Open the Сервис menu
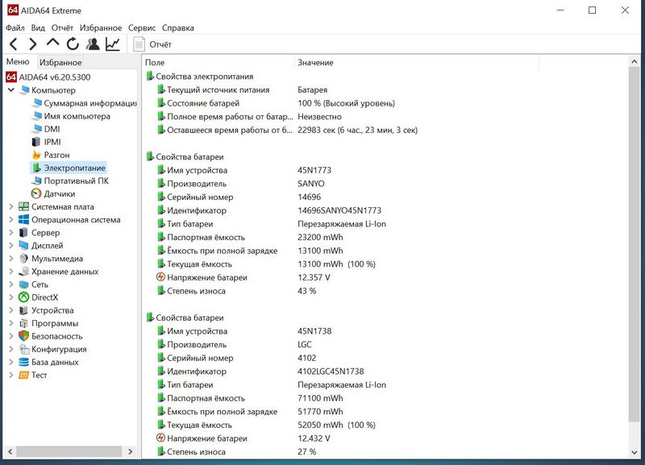Screen dimensions: 645x465 [x=142, y=27]
